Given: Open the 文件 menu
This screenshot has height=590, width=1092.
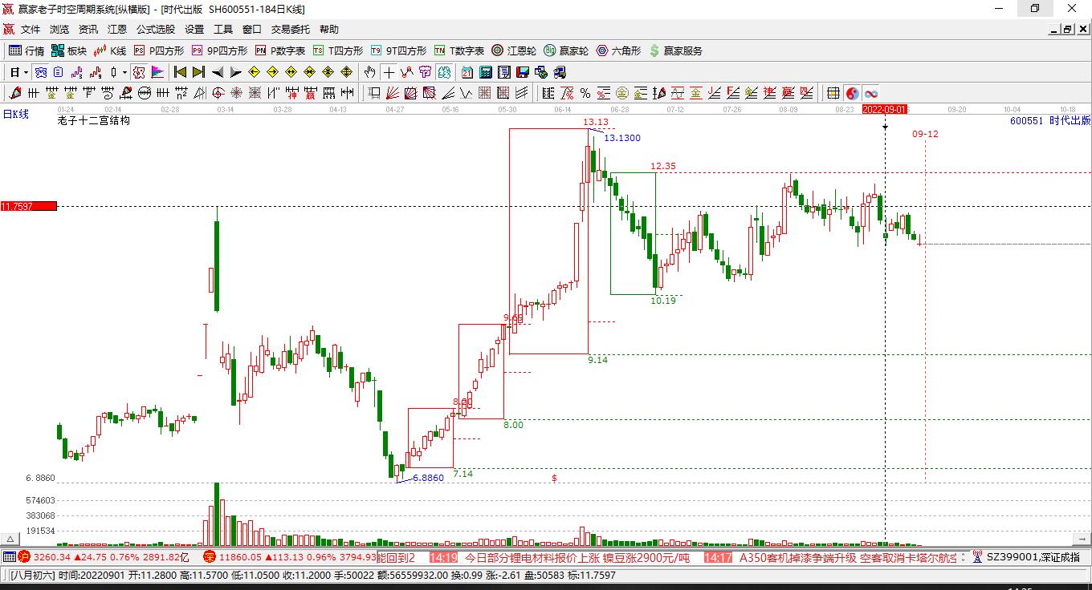Looking at the screenshot, I should 31,30.
